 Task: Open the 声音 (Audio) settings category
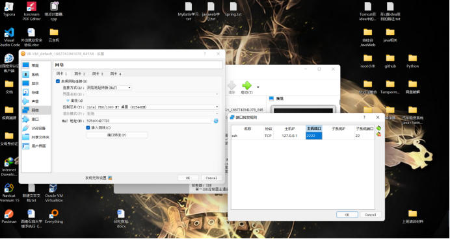coord(35,101)
